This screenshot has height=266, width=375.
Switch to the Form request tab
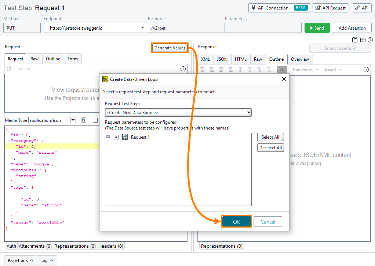72,59
